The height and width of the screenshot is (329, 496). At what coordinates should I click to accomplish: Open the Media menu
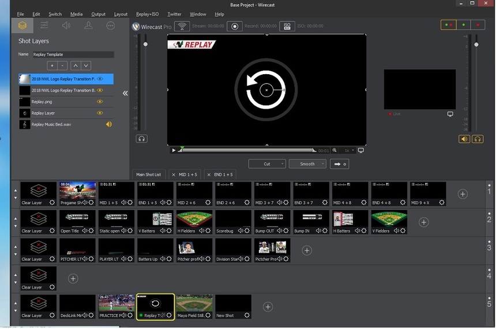[76, 14]
